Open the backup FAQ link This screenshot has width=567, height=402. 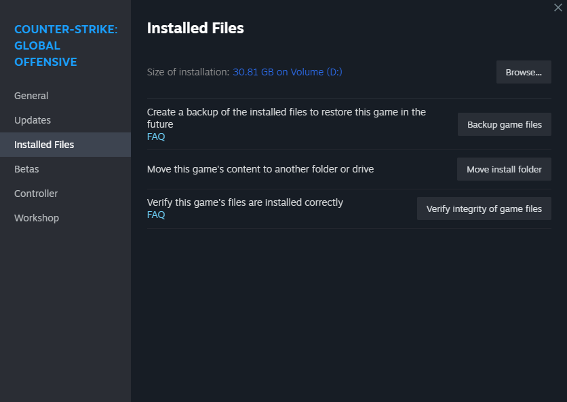[x=156, y=136]
